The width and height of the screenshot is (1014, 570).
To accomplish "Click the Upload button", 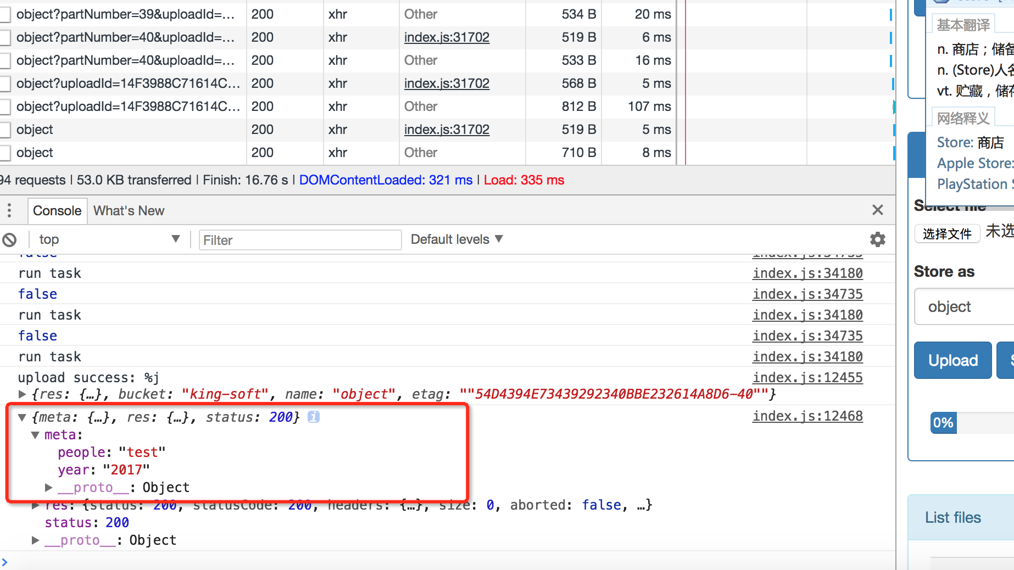I will [952, 360].
